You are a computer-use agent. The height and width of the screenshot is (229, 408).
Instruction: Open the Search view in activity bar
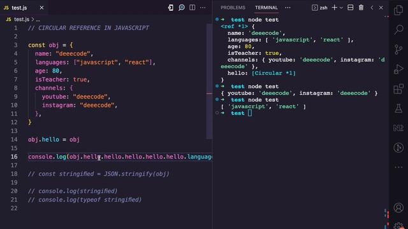[398, 30]
